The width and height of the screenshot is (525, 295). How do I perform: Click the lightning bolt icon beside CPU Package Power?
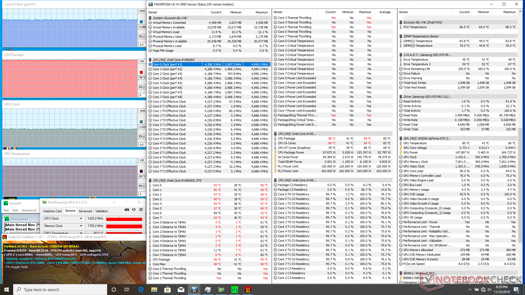tap(275, 152)
